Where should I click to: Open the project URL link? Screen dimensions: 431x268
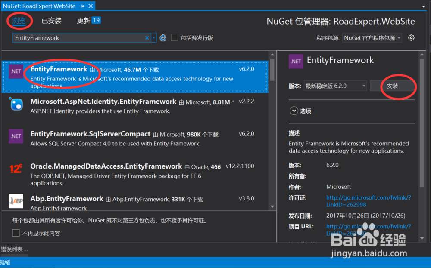[369, 230]
